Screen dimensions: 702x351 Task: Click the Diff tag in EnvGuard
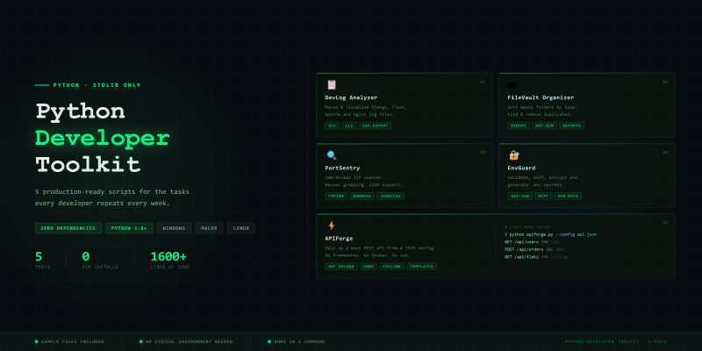coord(542,196)
